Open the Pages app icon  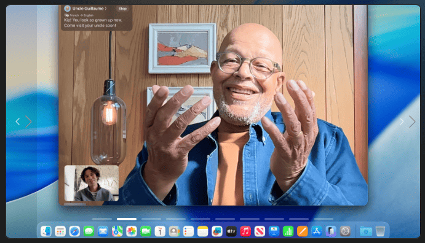(303, 231)
